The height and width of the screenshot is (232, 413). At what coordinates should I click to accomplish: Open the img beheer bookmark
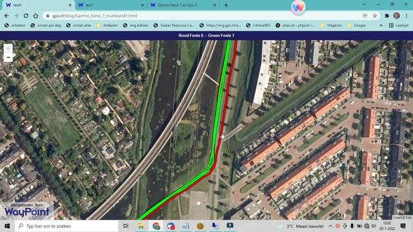pyautogui.click(x=136, y=26)
